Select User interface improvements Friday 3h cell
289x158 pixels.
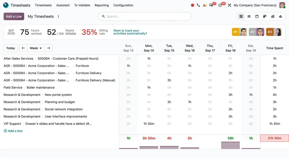(230, 116)
